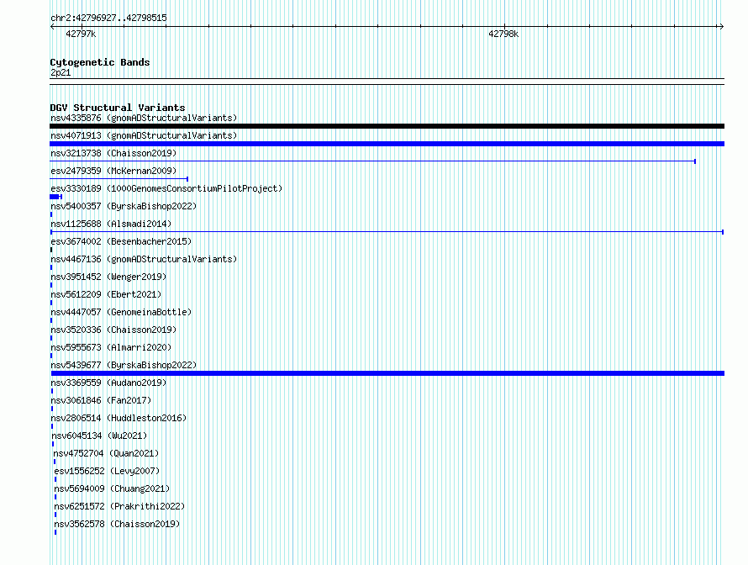This screenshot has height=565, width=748.
Task: Open nsv4752704 (Quan2021) label
Action: [x=106, y=453]
